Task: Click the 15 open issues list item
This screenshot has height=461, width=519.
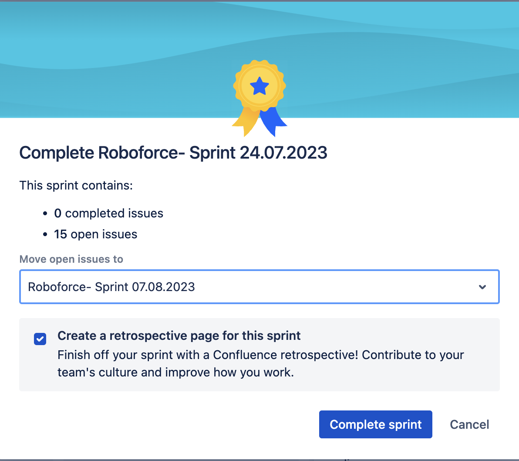Action: tap(95, 234)
